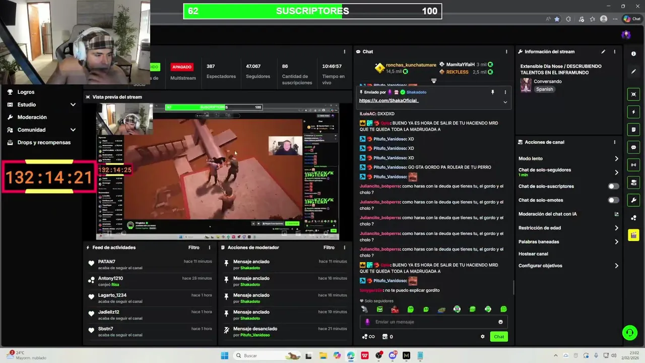
Task: Select the lightning bolt icon in right sidebar
Action: pos(633,112)
